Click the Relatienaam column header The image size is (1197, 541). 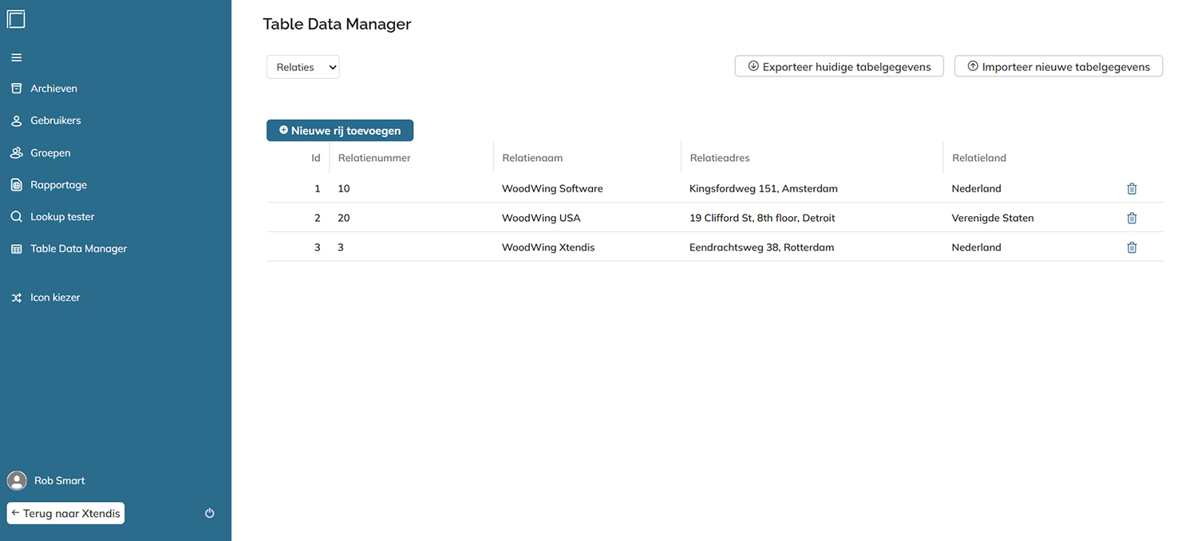point(532,158)
